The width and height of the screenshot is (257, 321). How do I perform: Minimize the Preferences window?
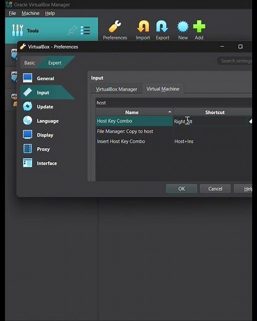coord(222,47)
